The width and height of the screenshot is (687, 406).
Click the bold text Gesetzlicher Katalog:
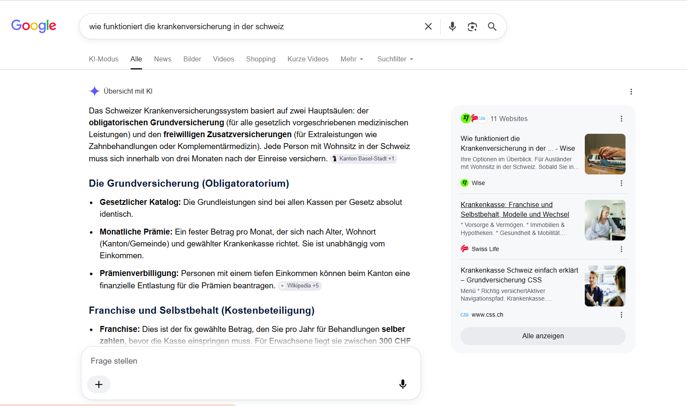tap(140, 202)
